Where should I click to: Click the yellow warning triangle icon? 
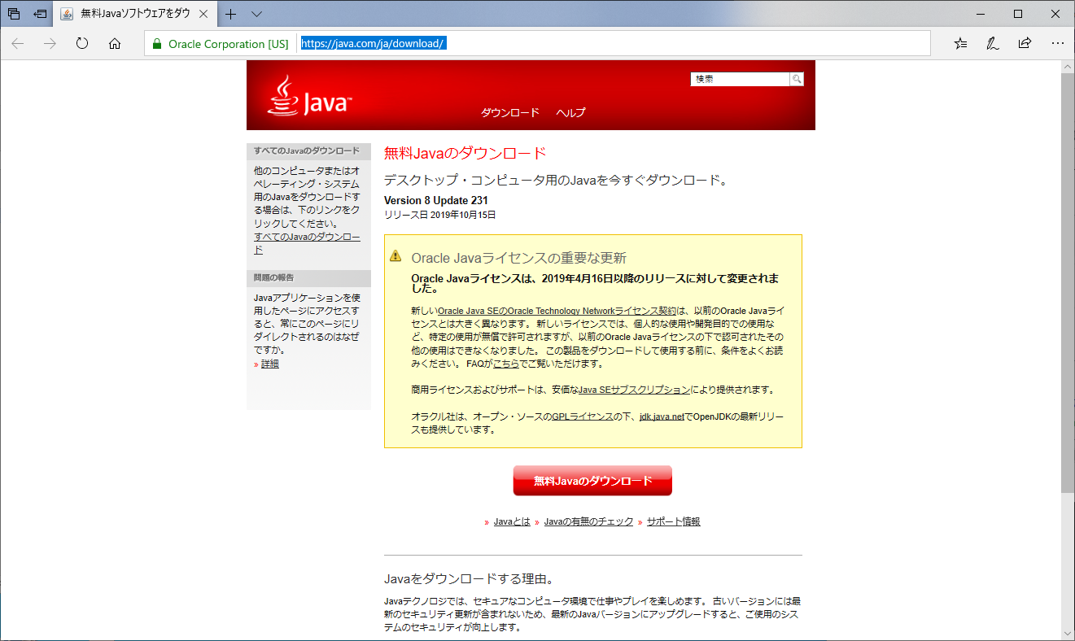395,255
